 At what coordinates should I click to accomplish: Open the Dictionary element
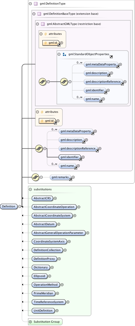coord(41,267)
